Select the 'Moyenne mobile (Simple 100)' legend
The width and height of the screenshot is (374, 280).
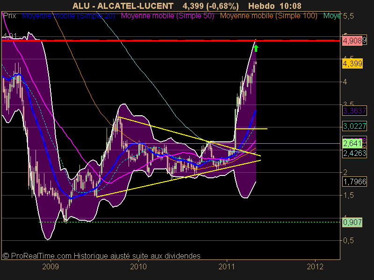point(268,16)
